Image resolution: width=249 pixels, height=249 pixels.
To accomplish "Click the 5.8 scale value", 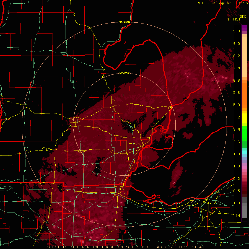I will coord(237,93).
